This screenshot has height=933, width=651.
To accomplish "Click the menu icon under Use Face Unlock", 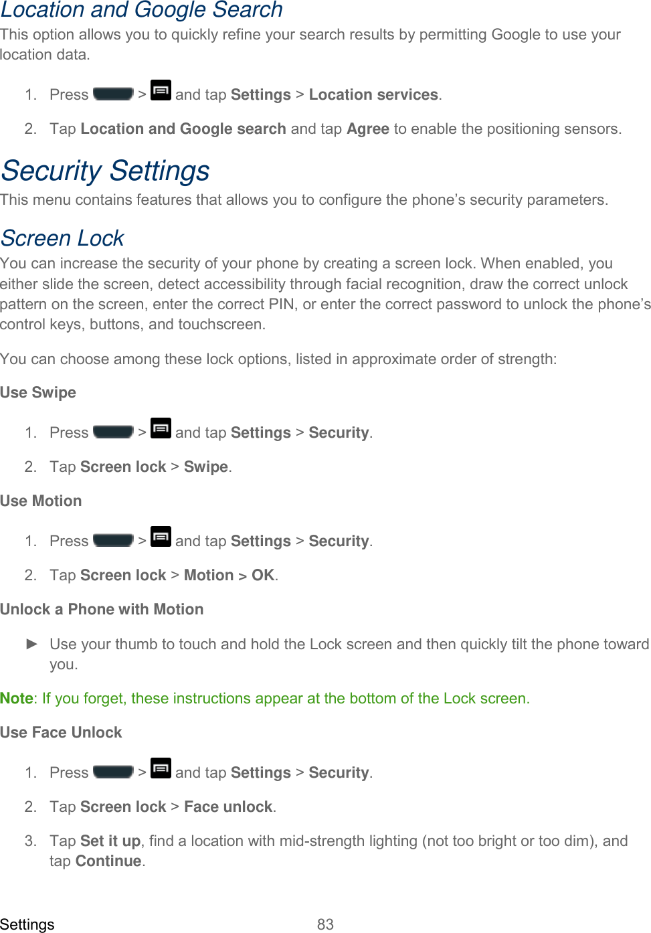I will pyautogui.click(x=161, y=768).
